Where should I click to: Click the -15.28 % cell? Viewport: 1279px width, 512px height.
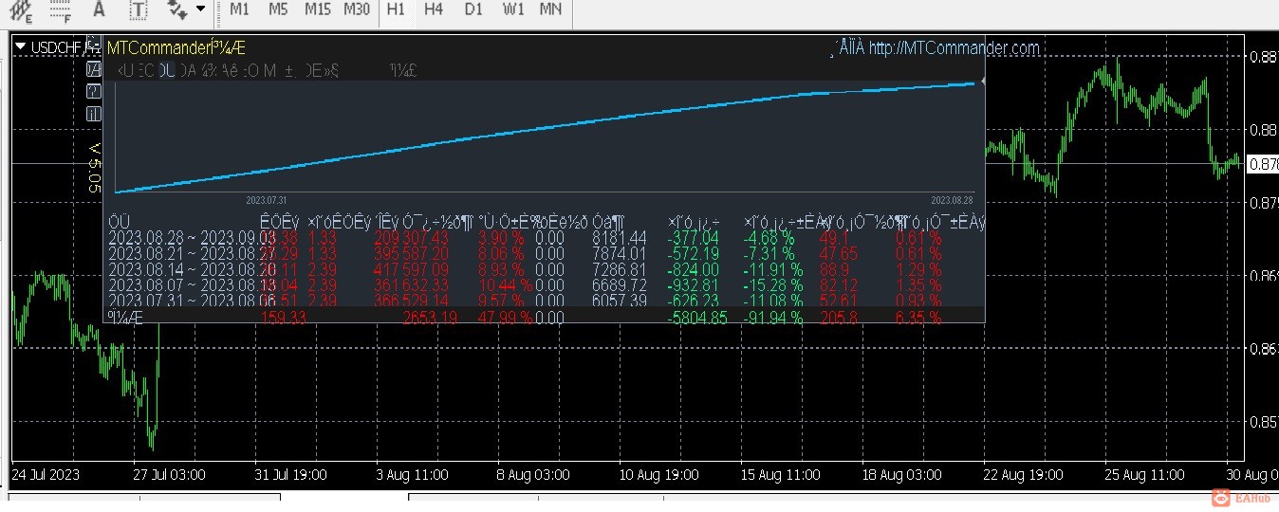click(769, 285)
